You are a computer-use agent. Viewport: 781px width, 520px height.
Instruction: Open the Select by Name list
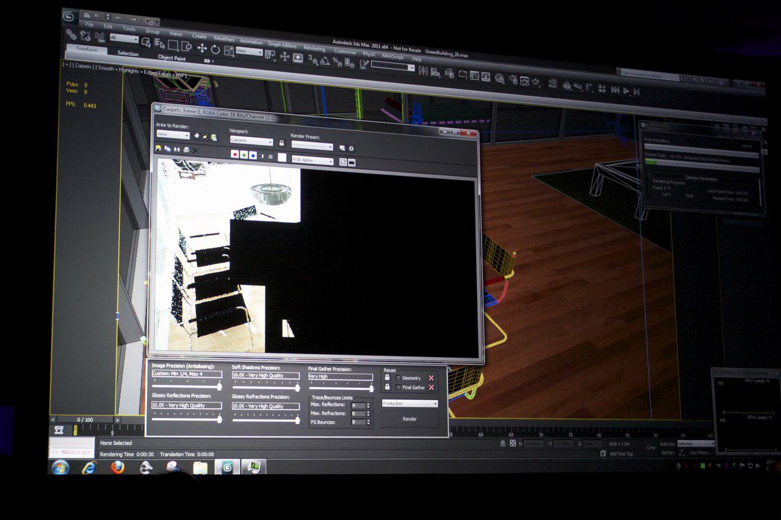pos(159,43)
